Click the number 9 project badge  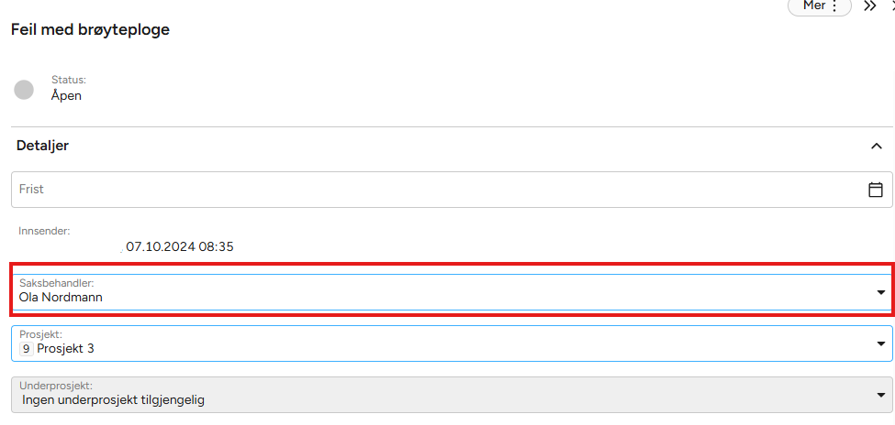tap(26, 349)
